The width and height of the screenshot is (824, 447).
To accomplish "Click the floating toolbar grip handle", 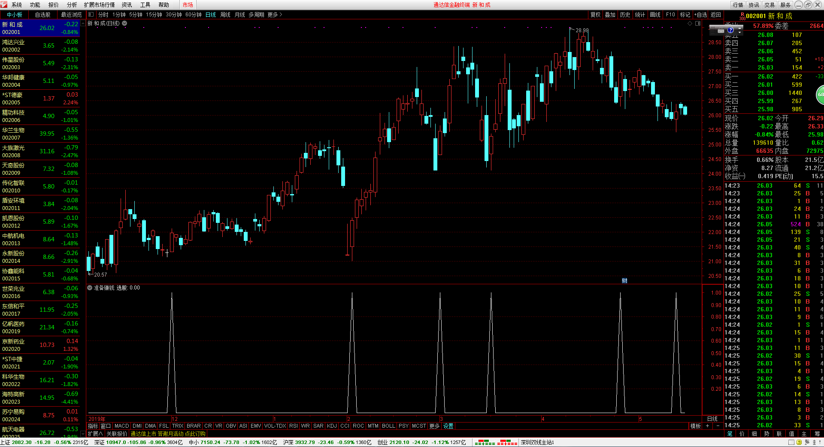I will (x=712, y=31).
